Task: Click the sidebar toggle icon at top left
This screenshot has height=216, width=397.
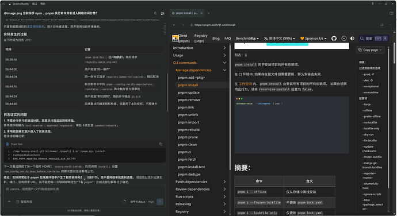Action: pos(4,4)
